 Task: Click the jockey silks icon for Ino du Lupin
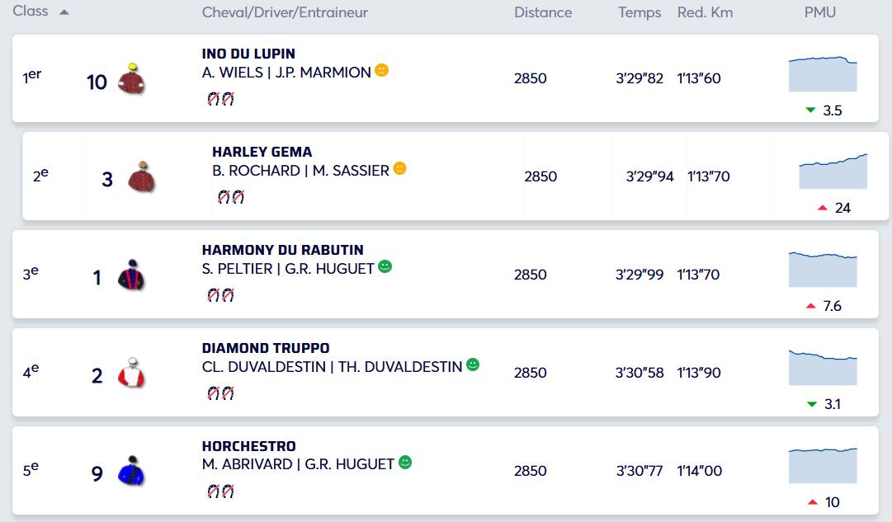[130, 79]
